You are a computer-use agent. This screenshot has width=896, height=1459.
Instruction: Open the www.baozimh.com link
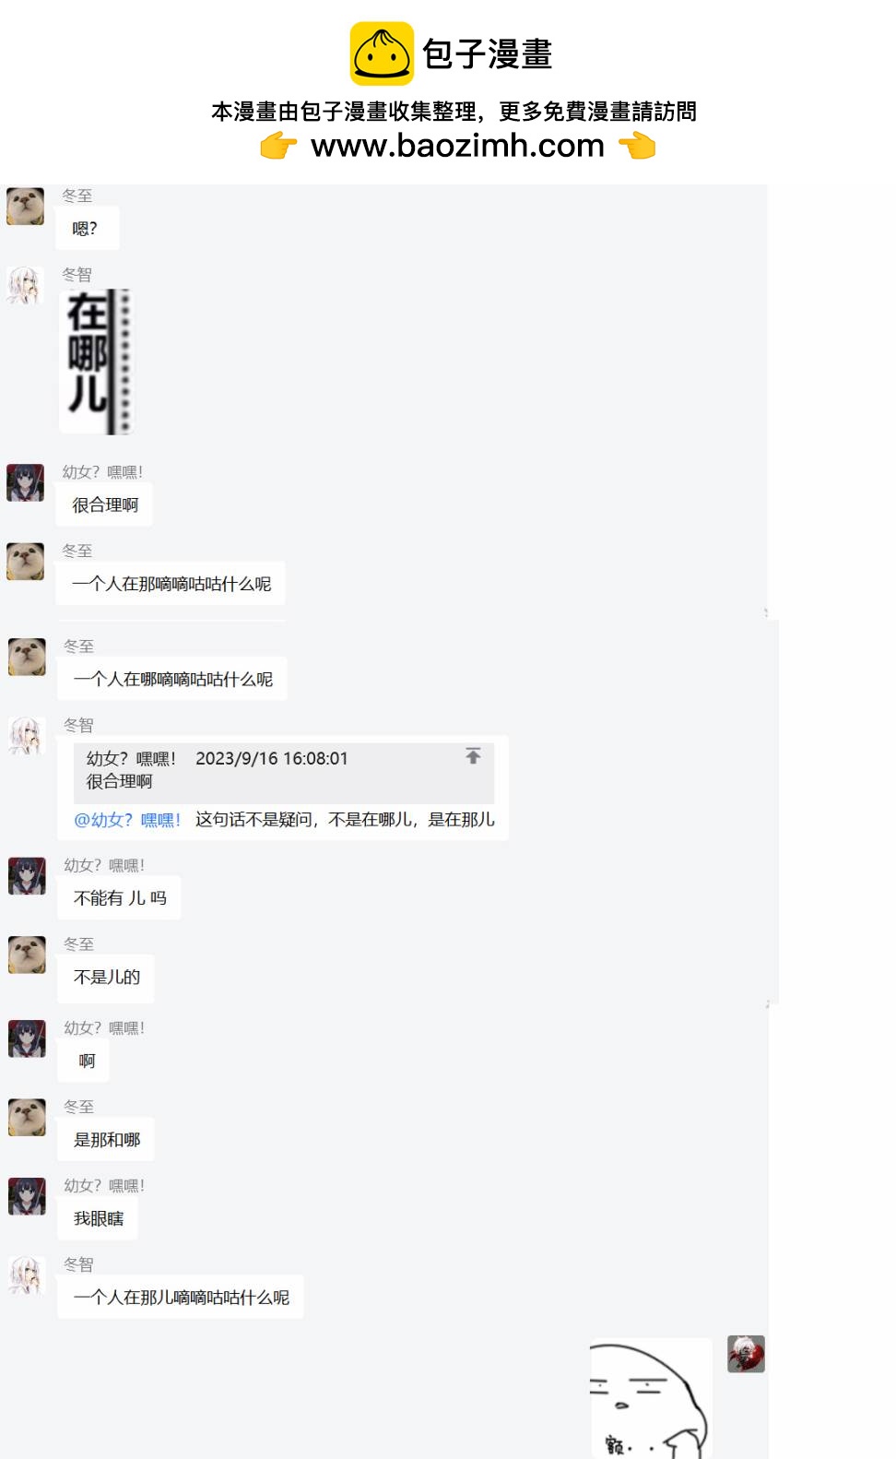pyautogui.click(x=457, y=145)
